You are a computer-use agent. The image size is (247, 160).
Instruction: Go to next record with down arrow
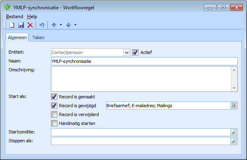(x=69, y=25)
